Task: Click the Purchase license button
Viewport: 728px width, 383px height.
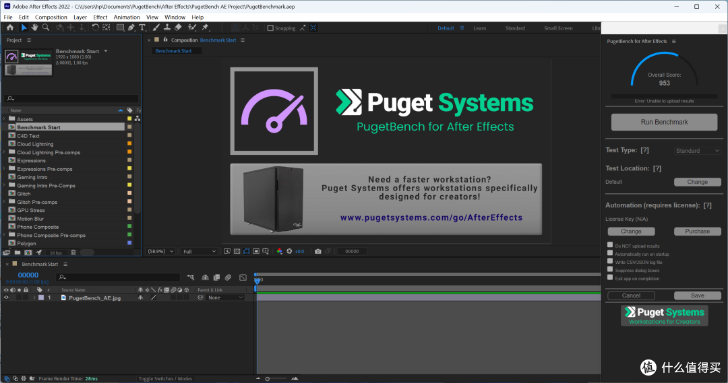Action: (698, 231)
